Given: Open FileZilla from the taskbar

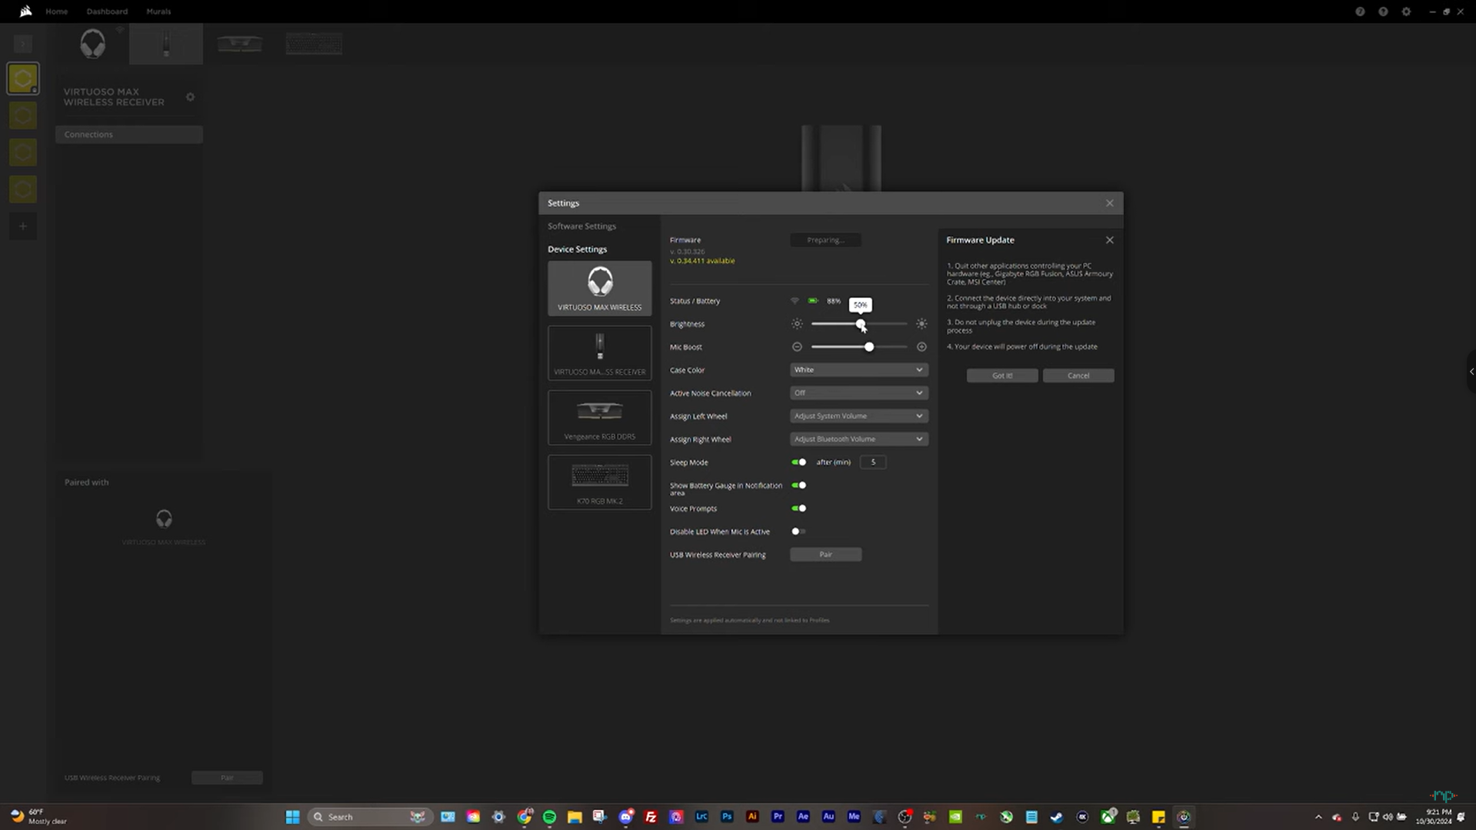Looking at the screenshot, I should coord(651,817).
